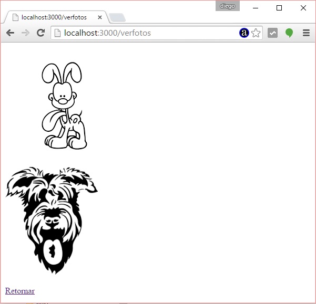Click the shaggy dog face image
316x304 pixels.
click(52, 221)
